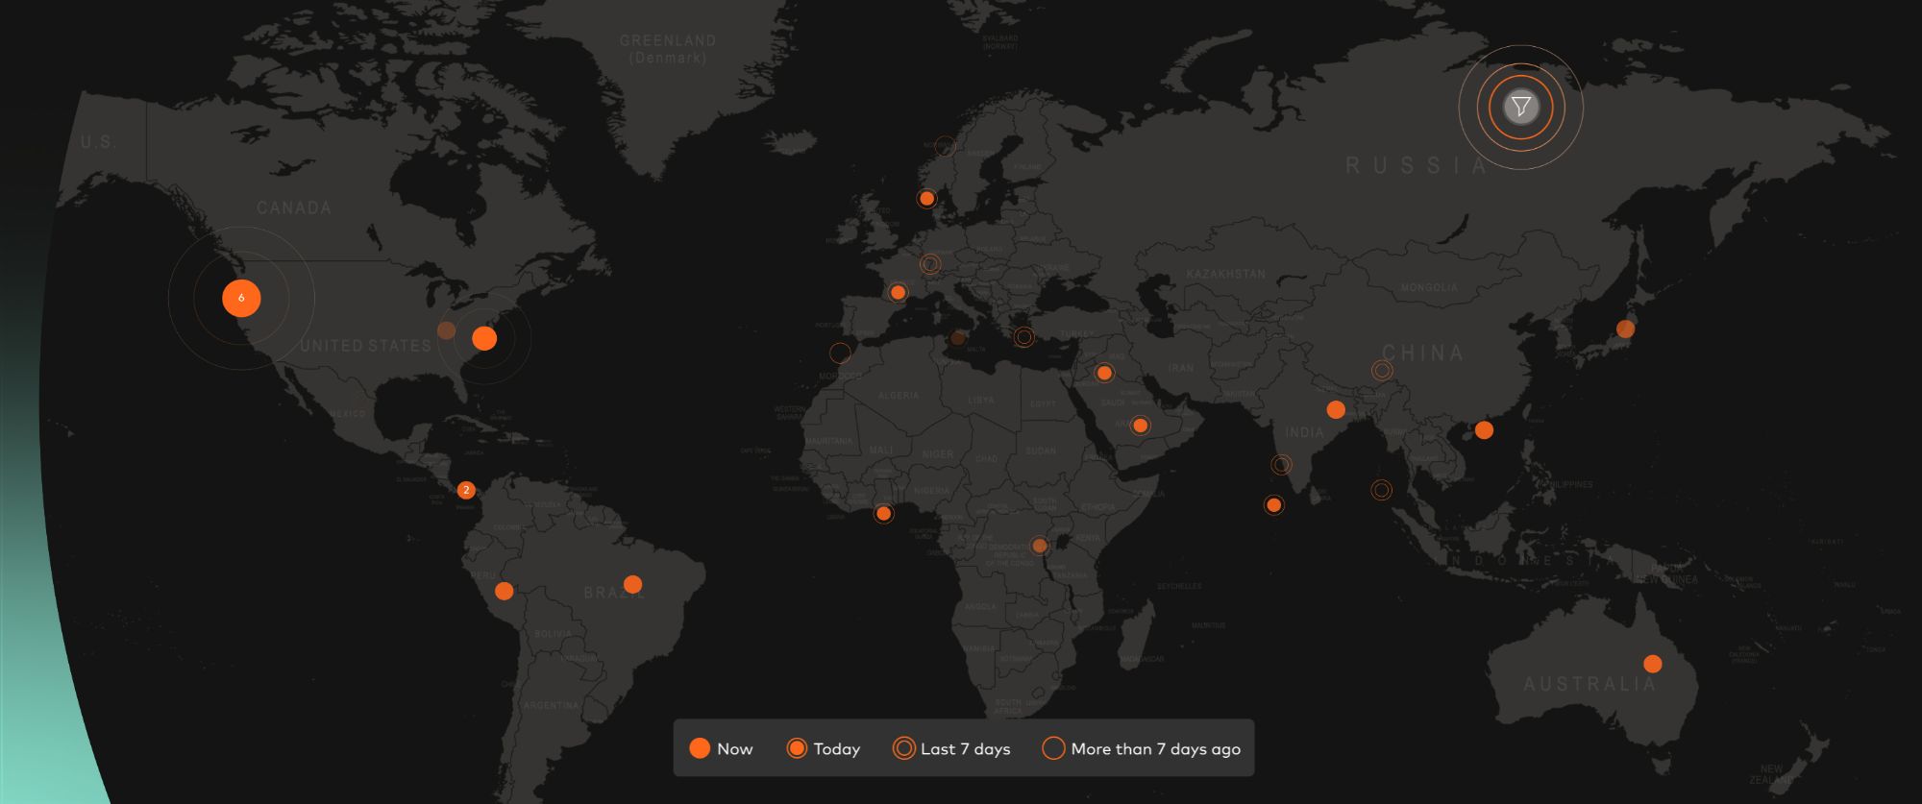
Task: Click the marker in Saudi Arabia
Action: 1140,425
